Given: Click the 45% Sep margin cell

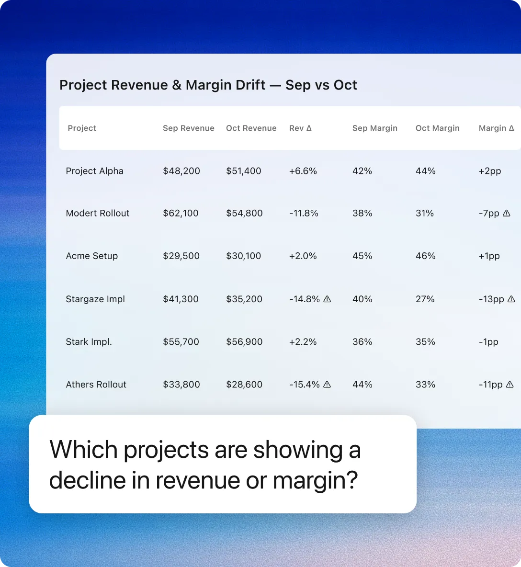Looking at the screenshot, I should pyautogui.click(x=362, y=256).
